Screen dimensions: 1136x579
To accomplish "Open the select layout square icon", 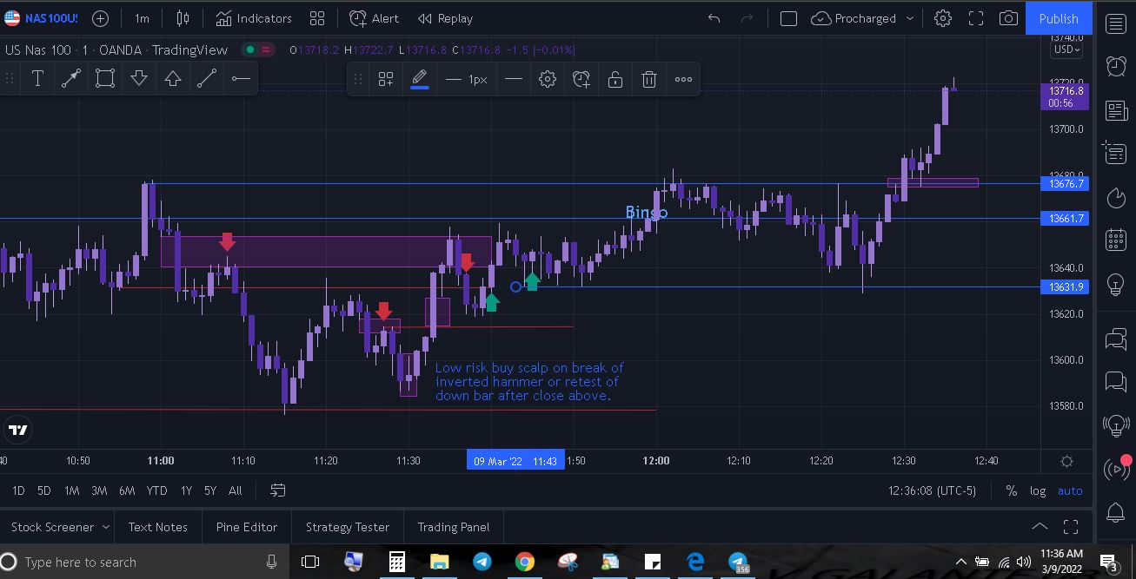I will tap(788, 18).
